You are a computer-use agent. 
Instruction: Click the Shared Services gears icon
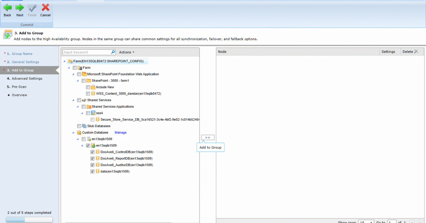[84, 100]
